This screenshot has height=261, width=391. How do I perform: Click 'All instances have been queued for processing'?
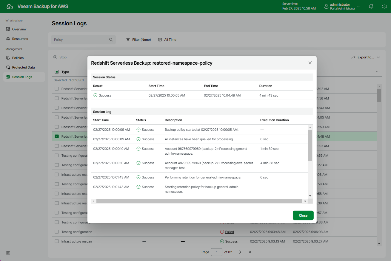(199, 139)
